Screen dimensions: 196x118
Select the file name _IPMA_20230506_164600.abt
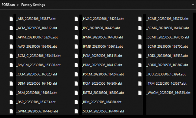coord(103,37)
